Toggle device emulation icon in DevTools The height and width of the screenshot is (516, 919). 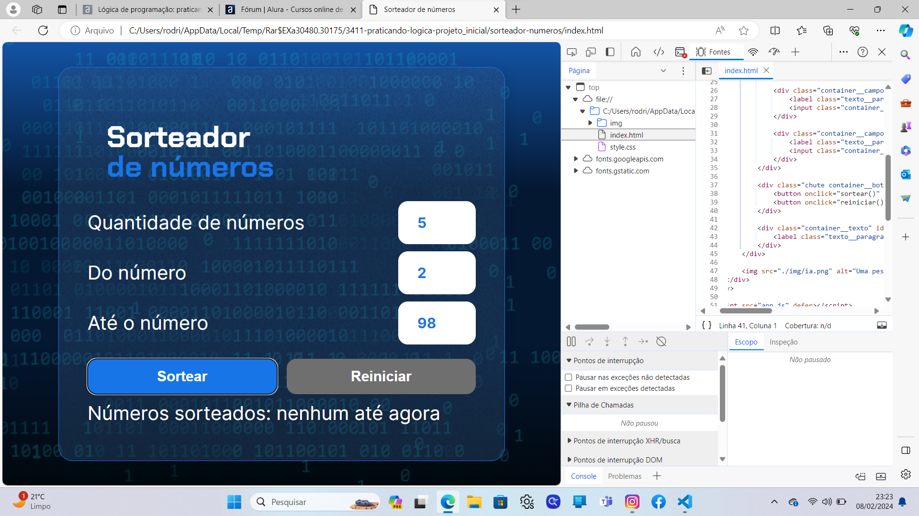coord(591,52)
